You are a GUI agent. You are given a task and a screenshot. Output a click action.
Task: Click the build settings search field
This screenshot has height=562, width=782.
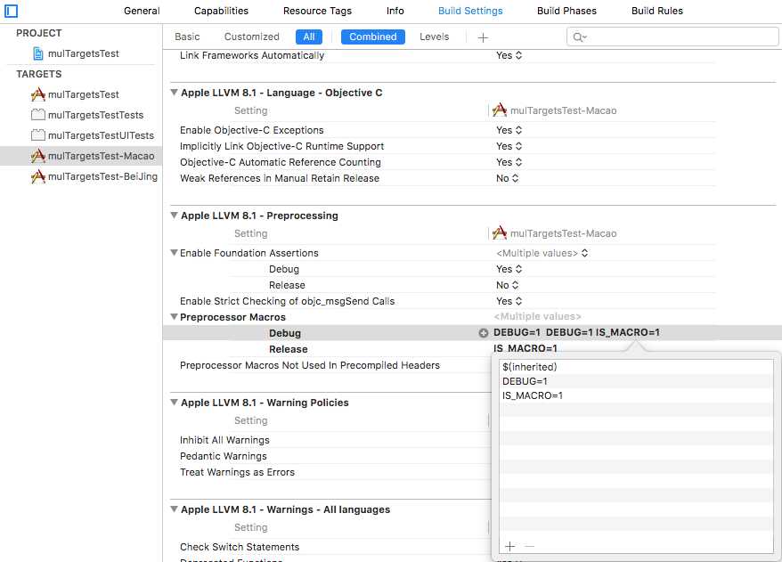pos(672,37)
